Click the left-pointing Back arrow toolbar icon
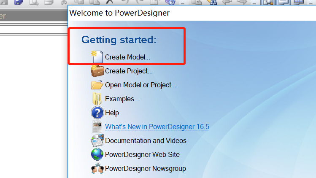Viewport: 316px width, 178px height. click(x=227, y=2)
